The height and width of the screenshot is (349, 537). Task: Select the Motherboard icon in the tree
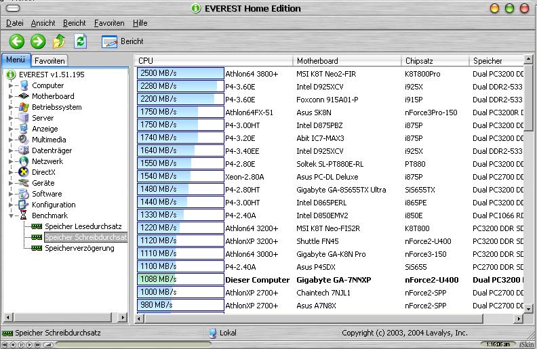point(24,96)
